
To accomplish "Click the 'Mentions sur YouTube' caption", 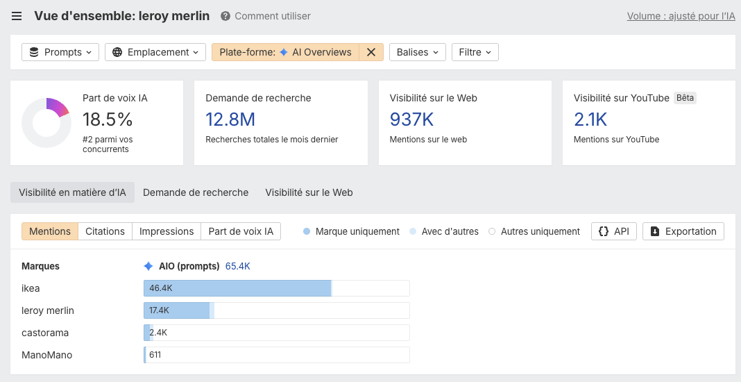I will [x=616, y=140].
